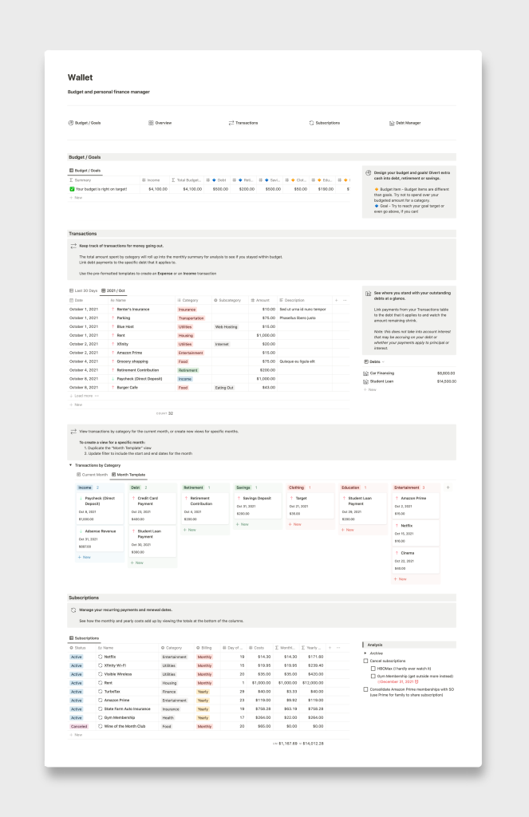Image resolution: width=529 pixels, height=817 pixels.
Task: Click the Overview page icon
Action: point(150,123)
